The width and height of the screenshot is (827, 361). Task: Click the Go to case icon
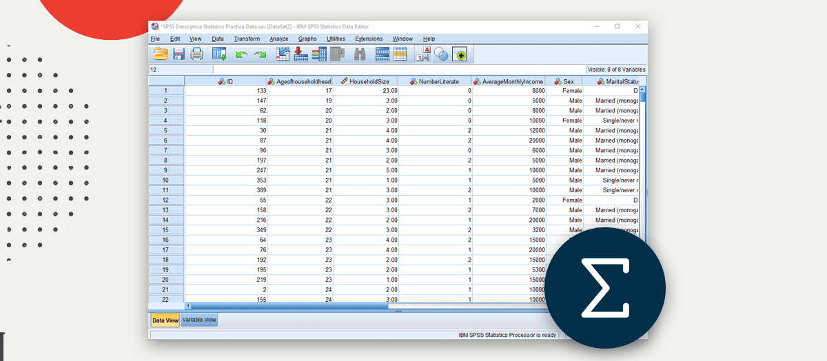pos(283,54)
